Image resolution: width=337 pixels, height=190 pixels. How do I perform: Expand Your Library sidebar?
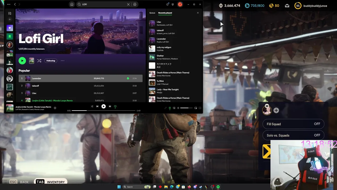click(10, 13)
